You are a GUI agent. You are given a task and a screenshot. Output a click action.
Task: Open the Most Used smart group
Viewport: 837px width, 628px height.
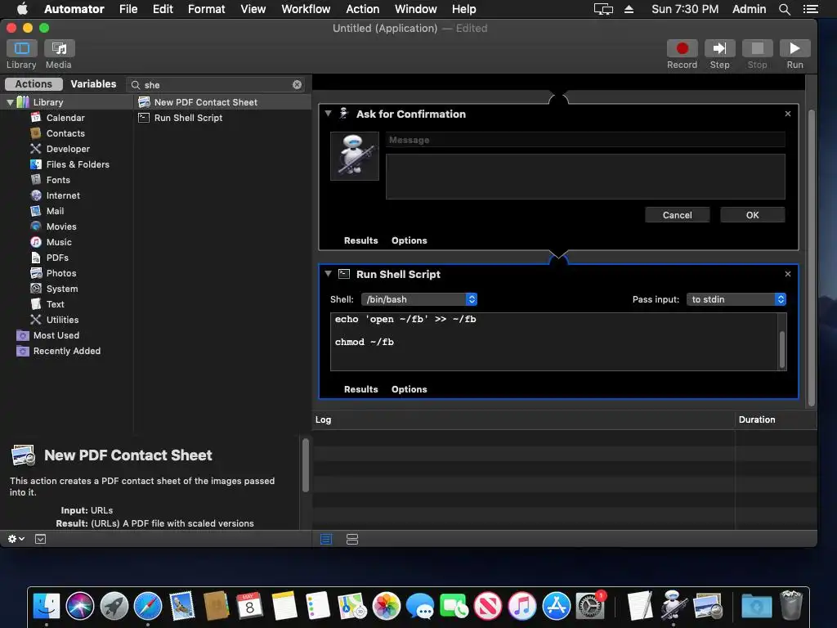click(x=56, y=335)
